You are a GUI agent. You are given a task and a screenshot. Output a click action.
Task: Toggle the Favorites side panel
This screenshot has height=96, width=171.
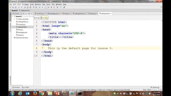[x=10, y=80]
